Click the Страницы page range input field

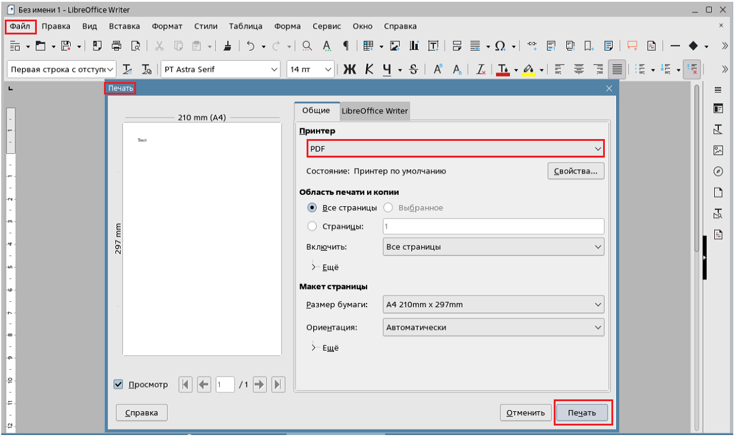click(493, 226)
